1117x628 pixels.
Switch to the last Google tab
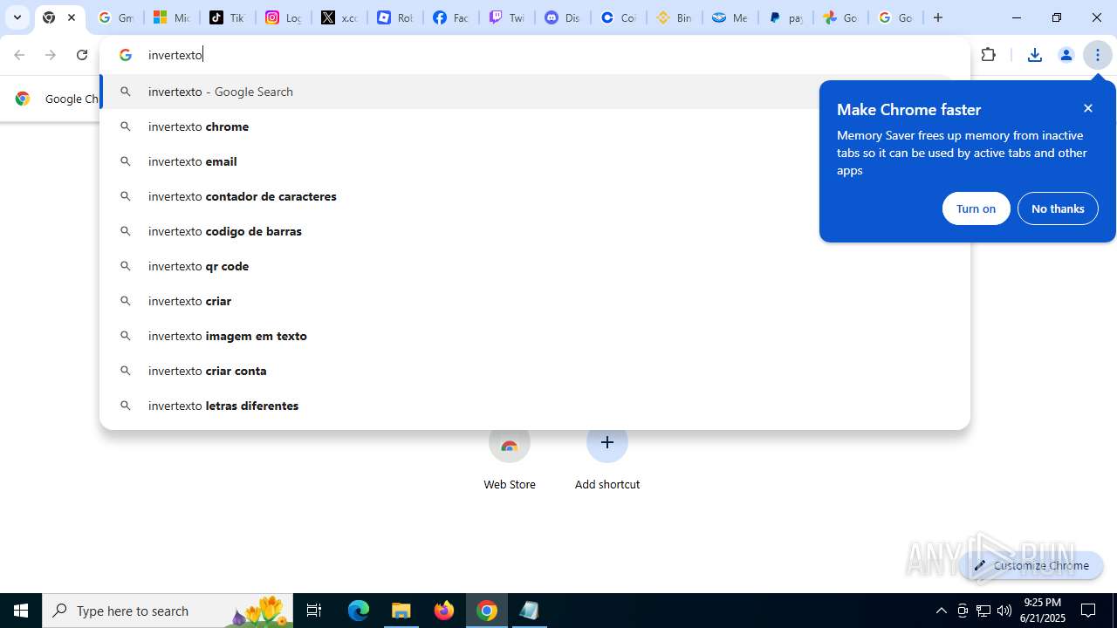pos(895,17)
